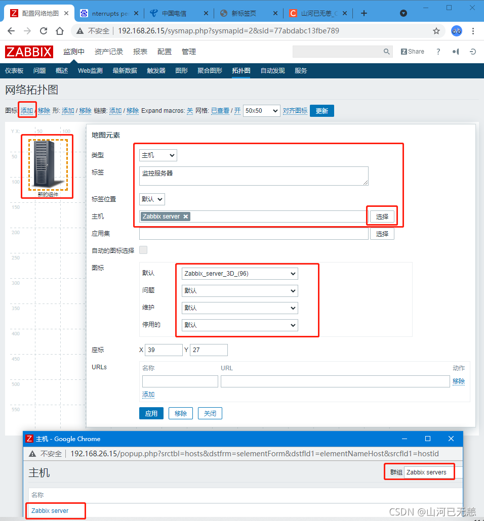The height and width of the screenshot is (521, 484).
Task: Open grid size 50x50 dropdown
Action: pyautogui.click(x=261, y=111)
